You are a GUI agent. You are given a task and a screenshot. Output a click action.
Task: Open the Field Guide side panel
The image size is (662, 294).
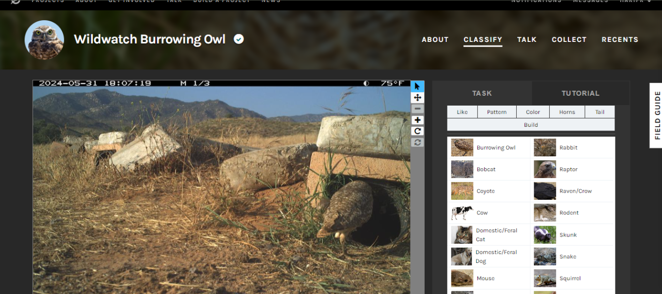click(x=656, y=115)
